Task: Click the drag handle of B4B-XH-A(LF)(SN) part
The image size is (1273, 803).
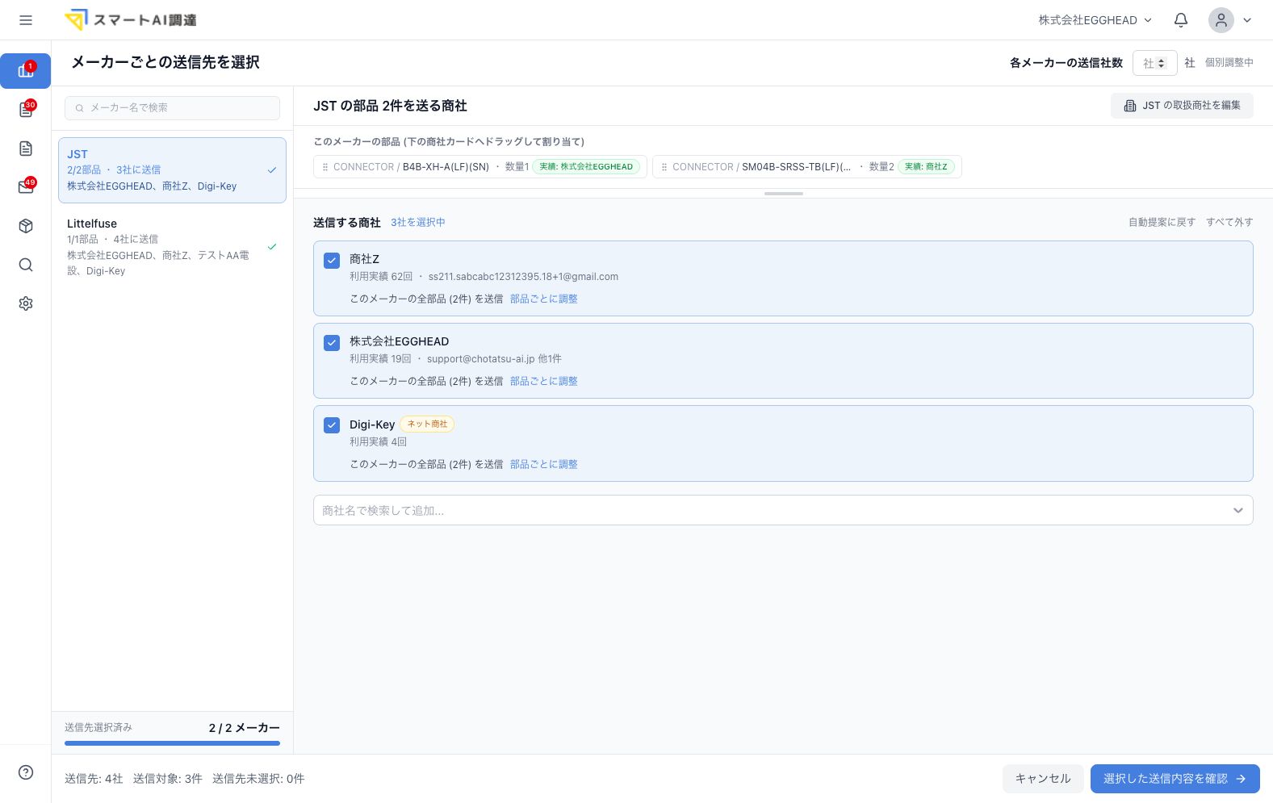Action: tap(325, 167)
